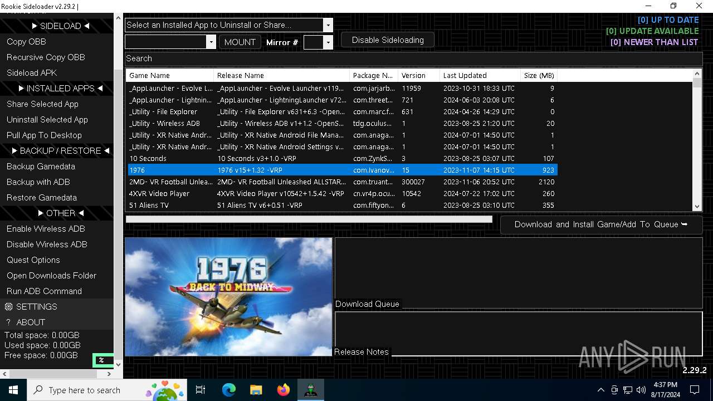713x401 pixels.
Task: Select the 51 Aliens TV row
Action: click(x=342, y=206)
